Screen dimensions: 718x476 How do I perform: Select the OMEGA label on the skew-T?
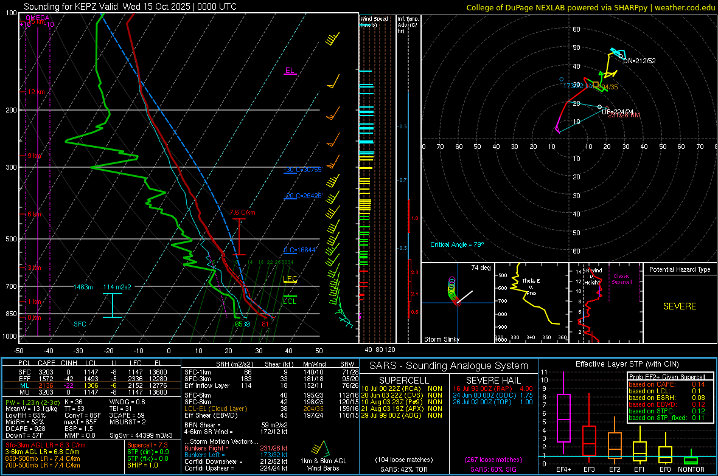38,18
